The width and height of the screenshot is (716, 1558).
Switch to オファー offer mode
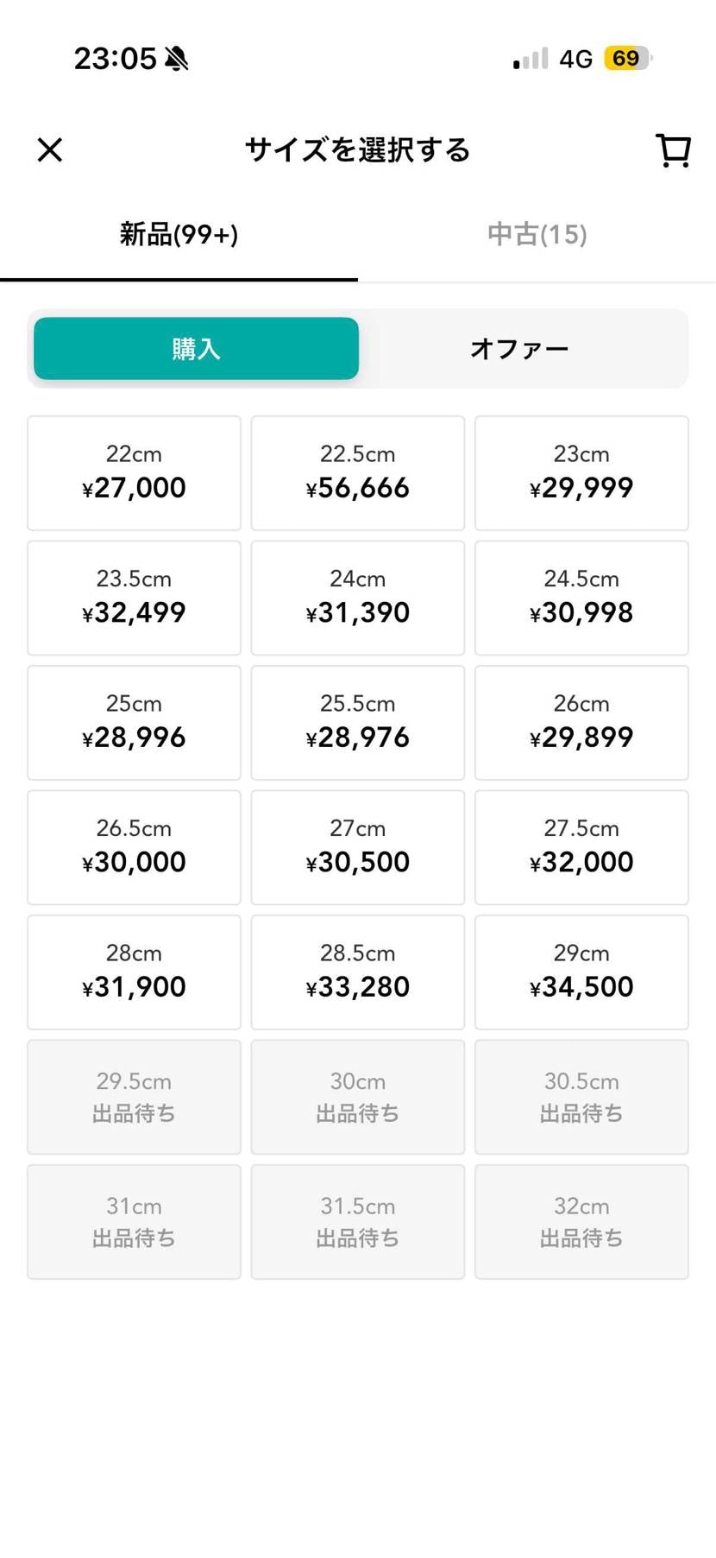[519, 349]
